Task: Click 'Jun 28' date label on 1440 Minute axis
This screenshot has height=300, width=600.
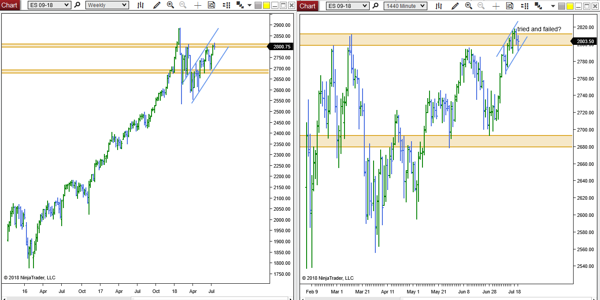Action: point(489,292)
